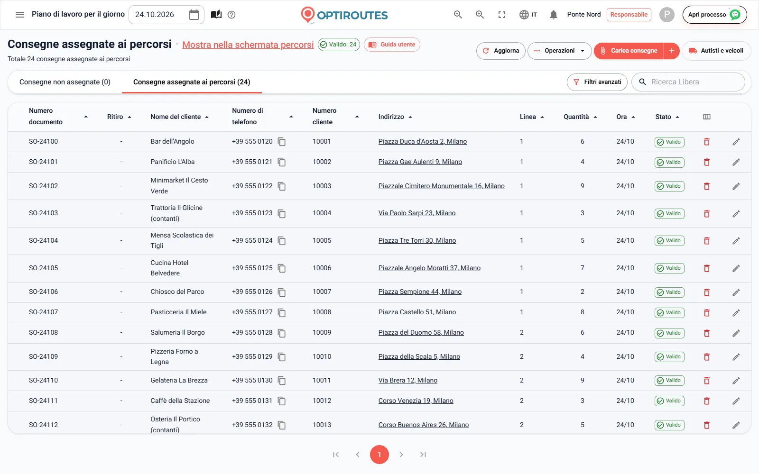Select Consegne assegnate ai percorsi tab
The width and height of the screenshot is (759, 474).
tap(192, 82)
